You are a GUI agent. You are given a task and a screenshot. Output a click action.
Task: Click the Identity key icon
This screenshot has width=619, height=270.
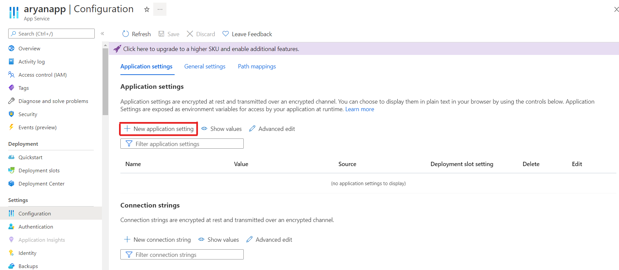coord(11,253)
